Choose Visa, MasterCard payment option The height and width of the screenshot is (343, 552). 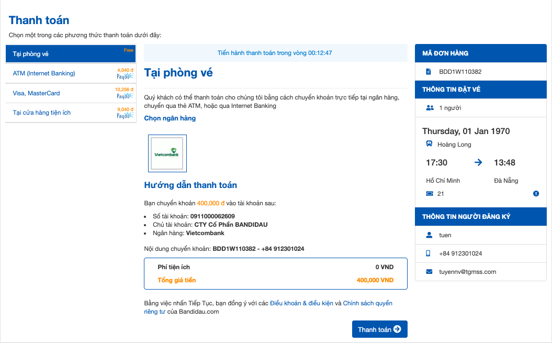coord(37,93)
